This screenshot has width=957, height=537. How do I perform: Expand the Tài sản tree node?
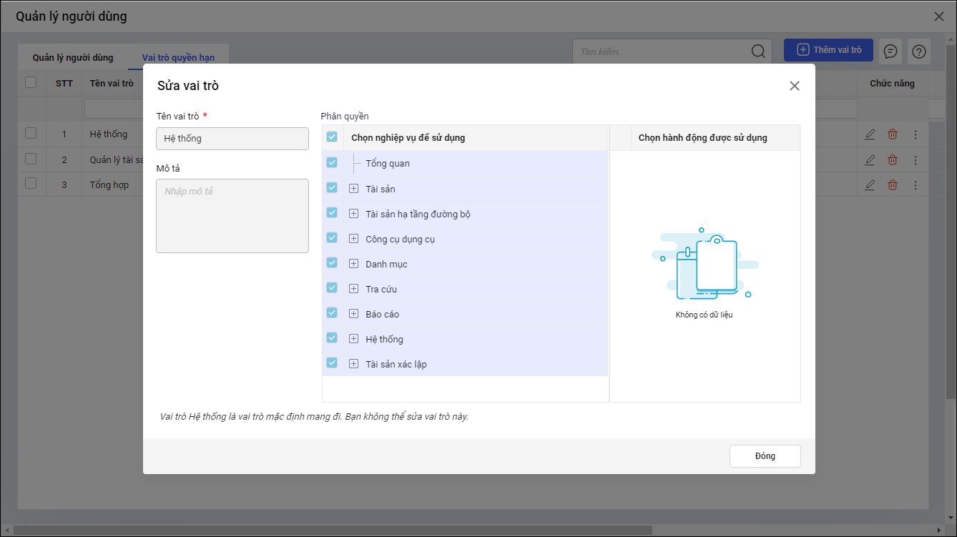[353, 189]
